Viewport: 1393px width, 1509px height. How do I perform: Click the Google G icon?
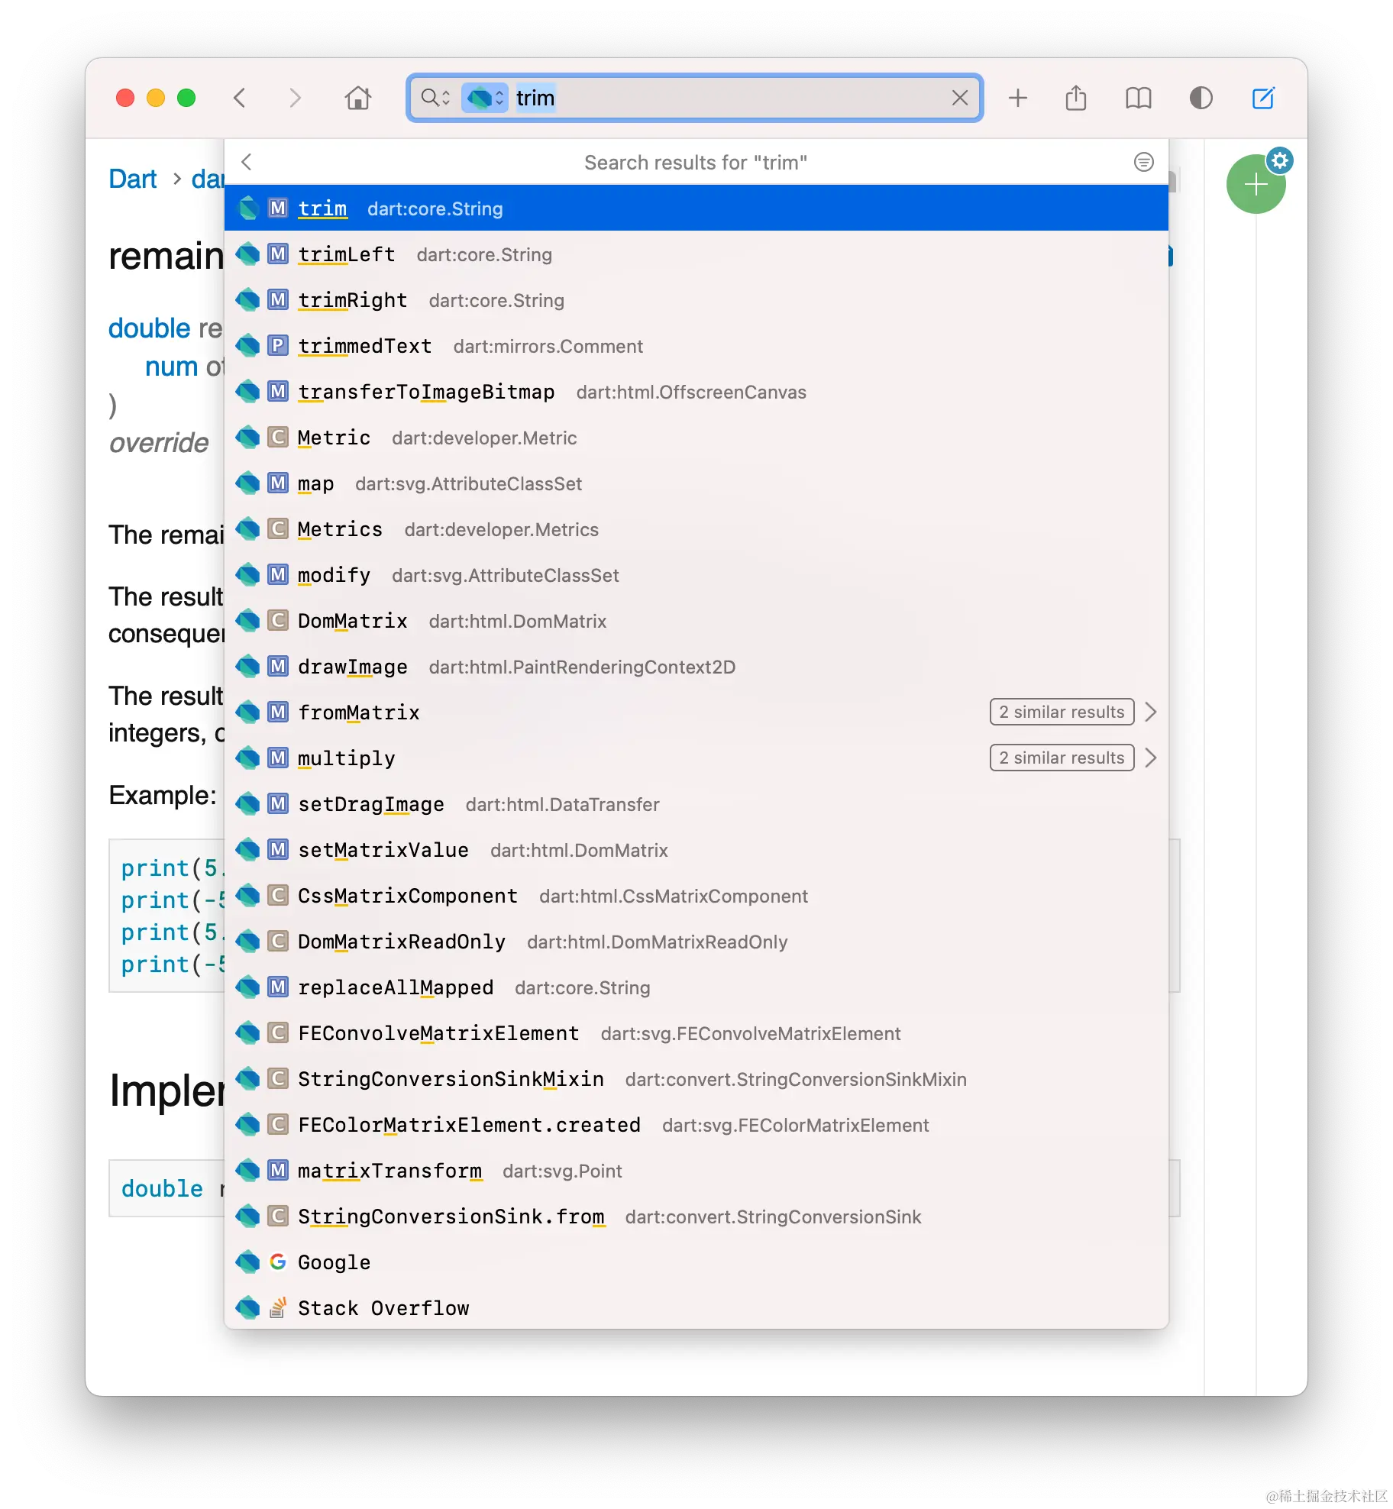tap(278, 1262)
